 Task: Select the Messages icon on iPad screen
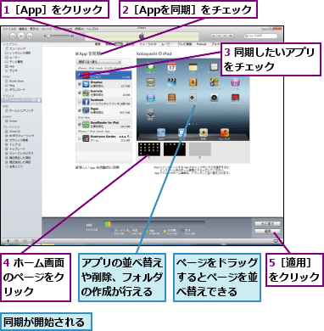tap(150, 67)
